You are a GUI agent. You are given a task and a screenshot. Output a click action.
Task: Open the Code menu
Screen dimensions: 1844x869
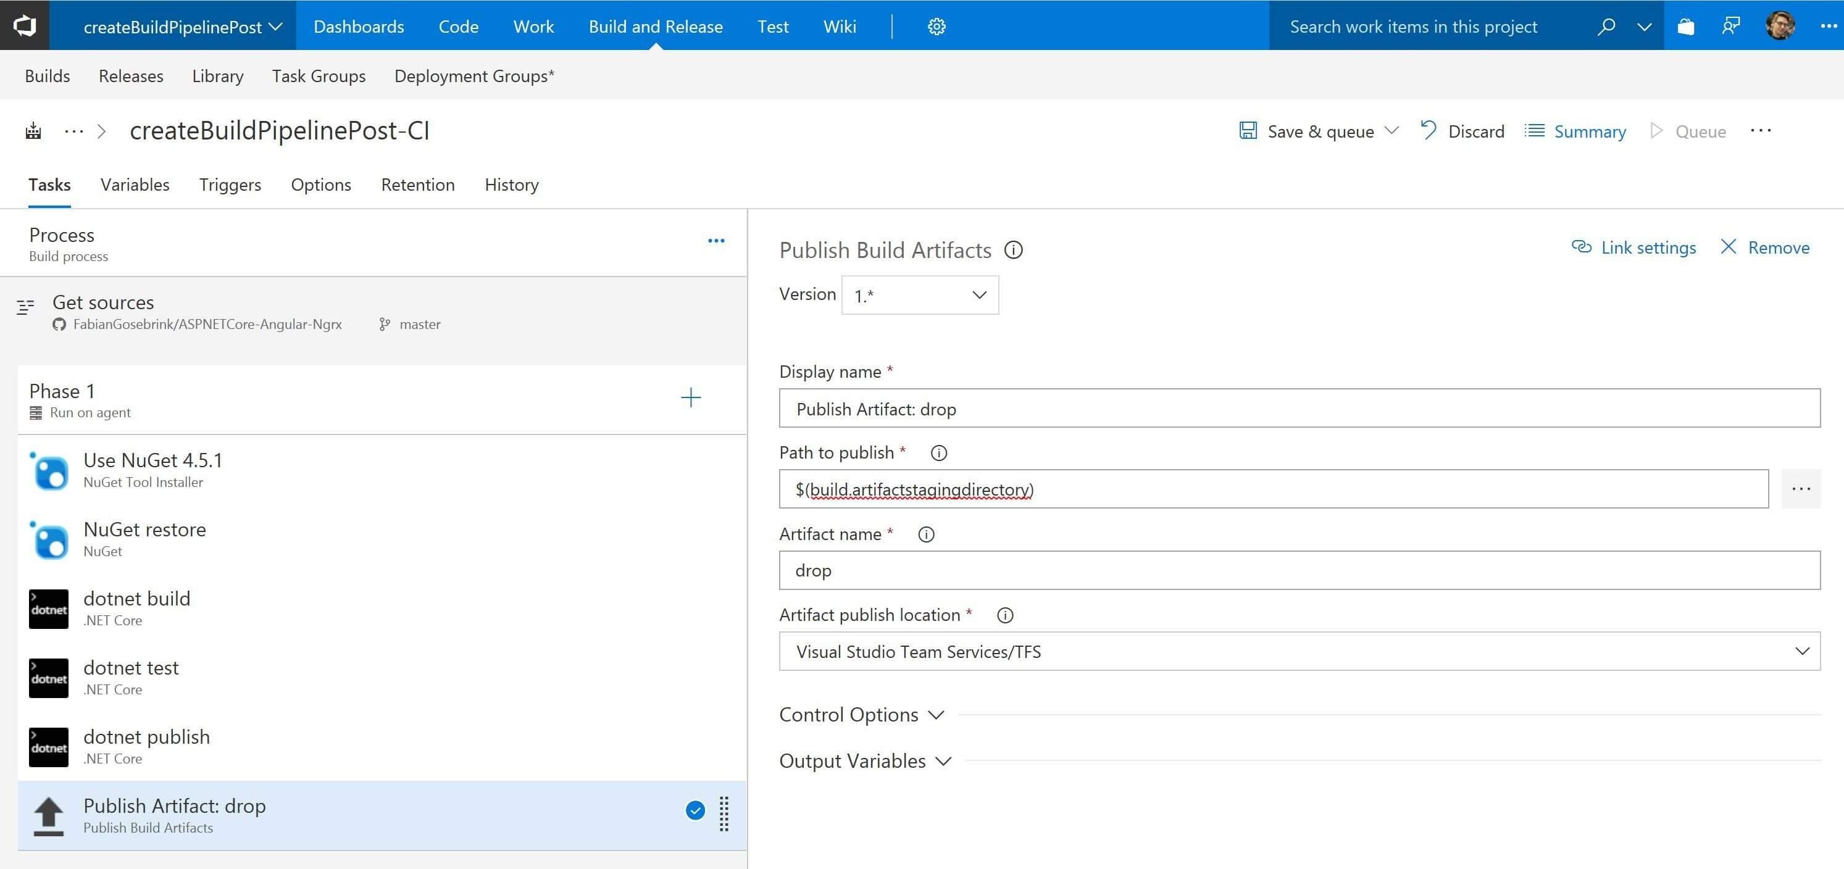(x=458, y=27)
